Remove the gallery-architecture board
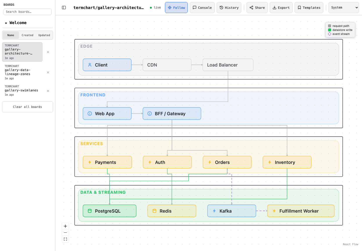This screenshot has width=362, height=251. pyautogui.click(x=48, y=52)
